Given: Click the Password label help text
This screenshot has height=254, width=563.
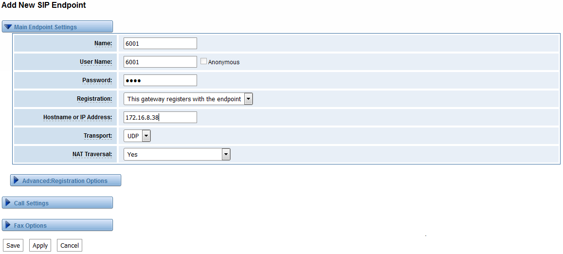Looking at the screenshot, I should click(97, 80).
